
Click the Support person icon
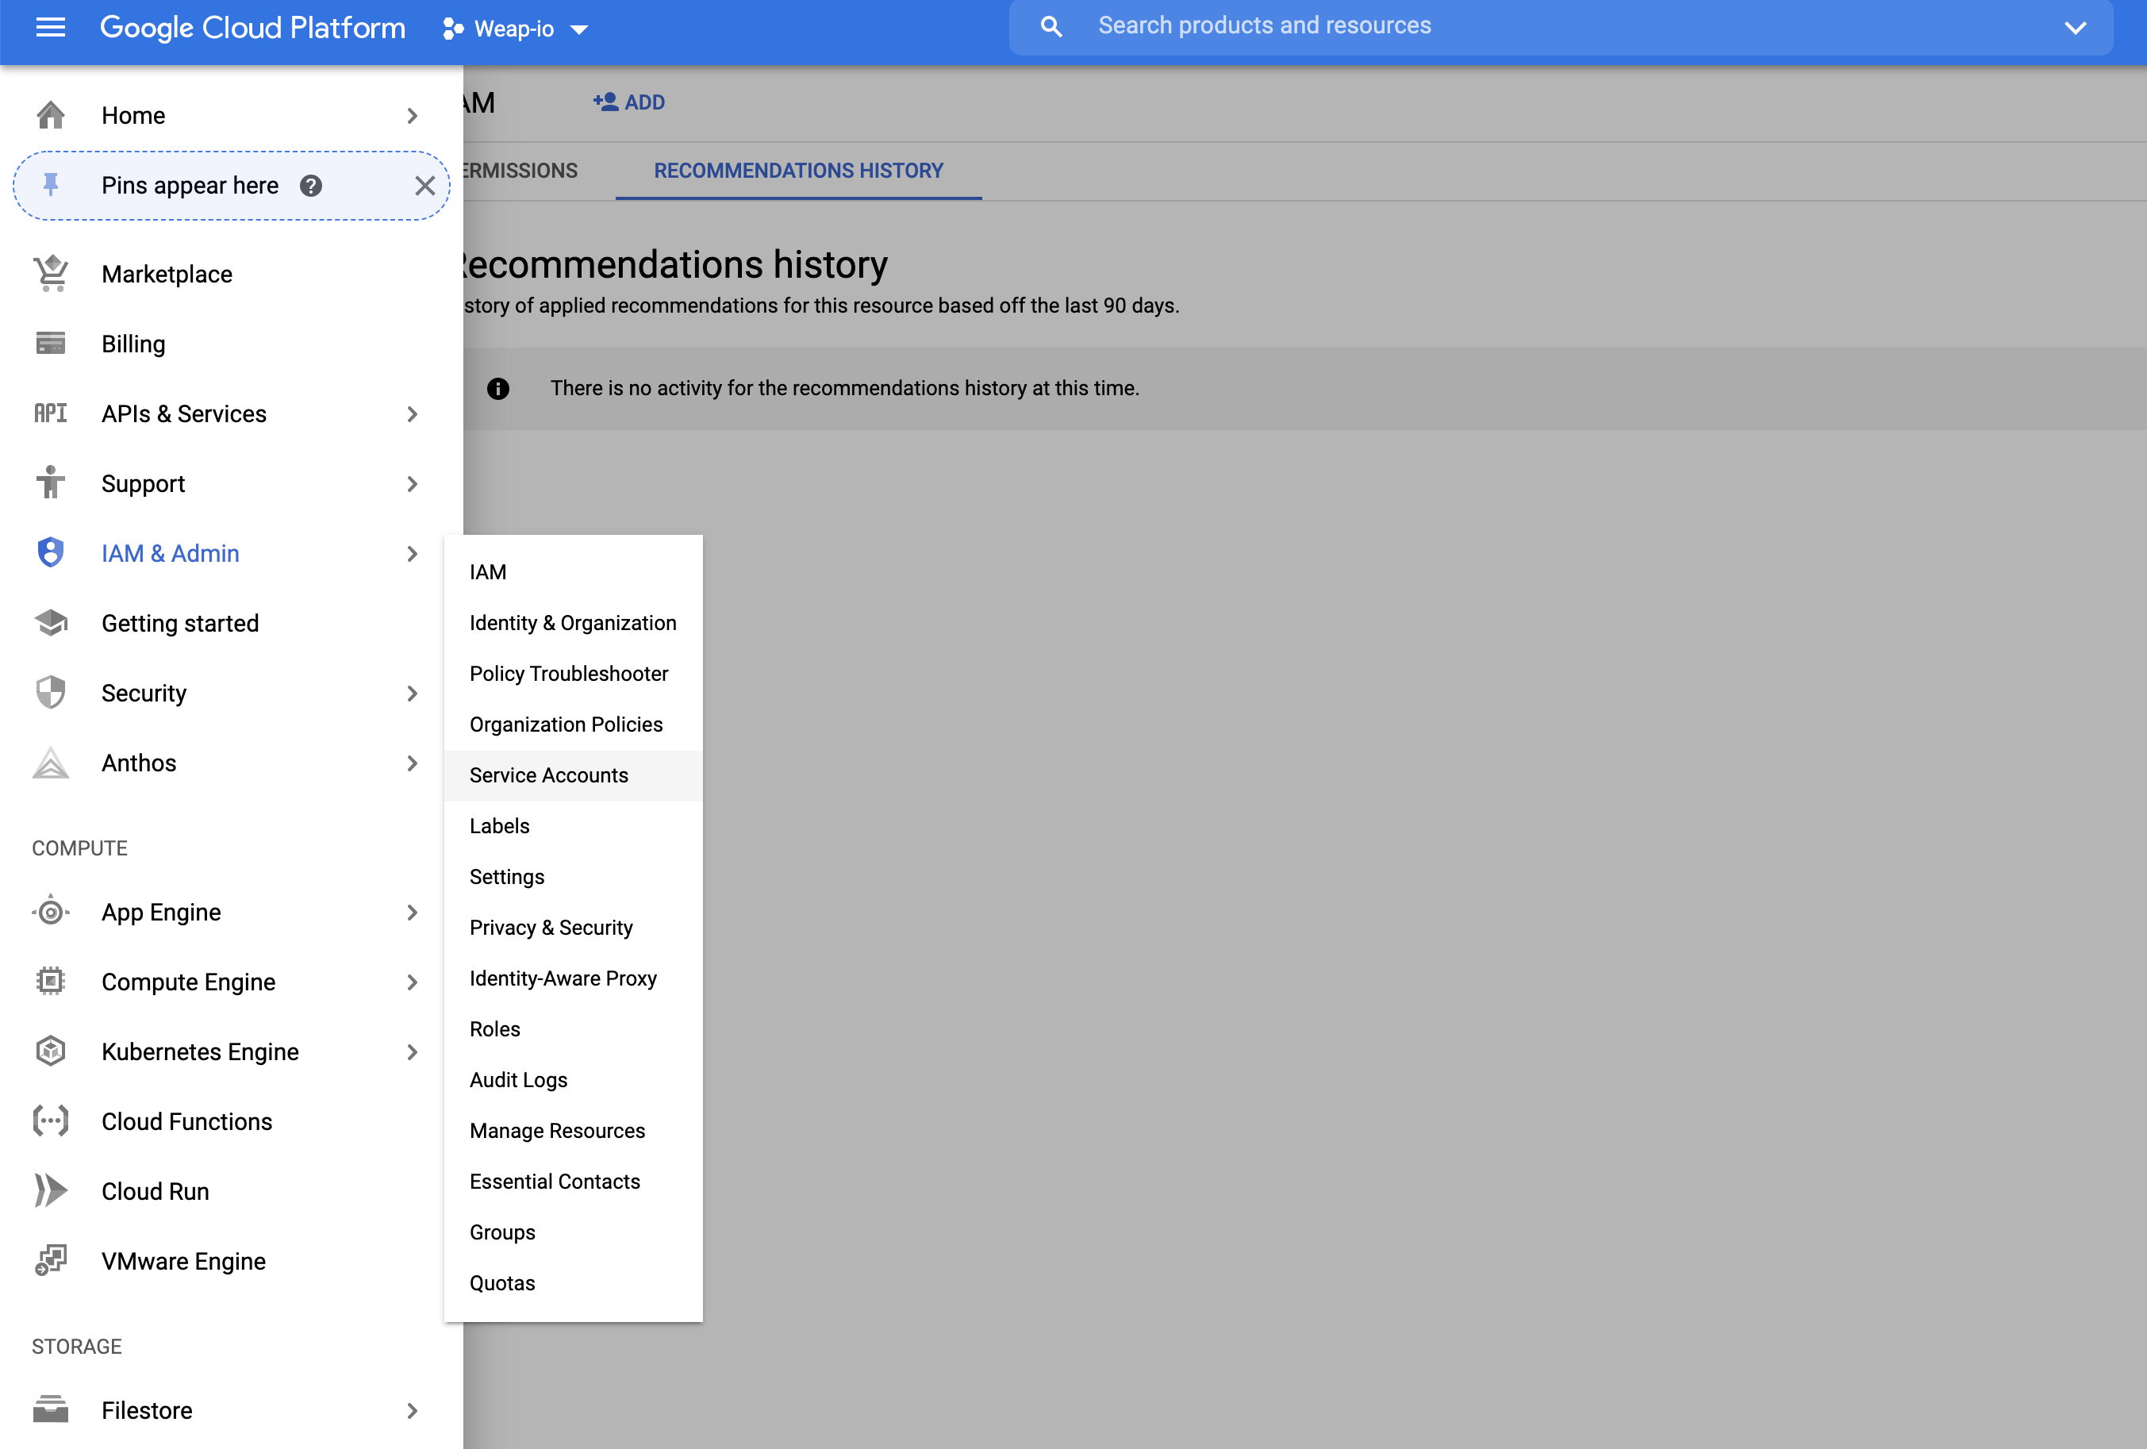[x=51, y=482]
